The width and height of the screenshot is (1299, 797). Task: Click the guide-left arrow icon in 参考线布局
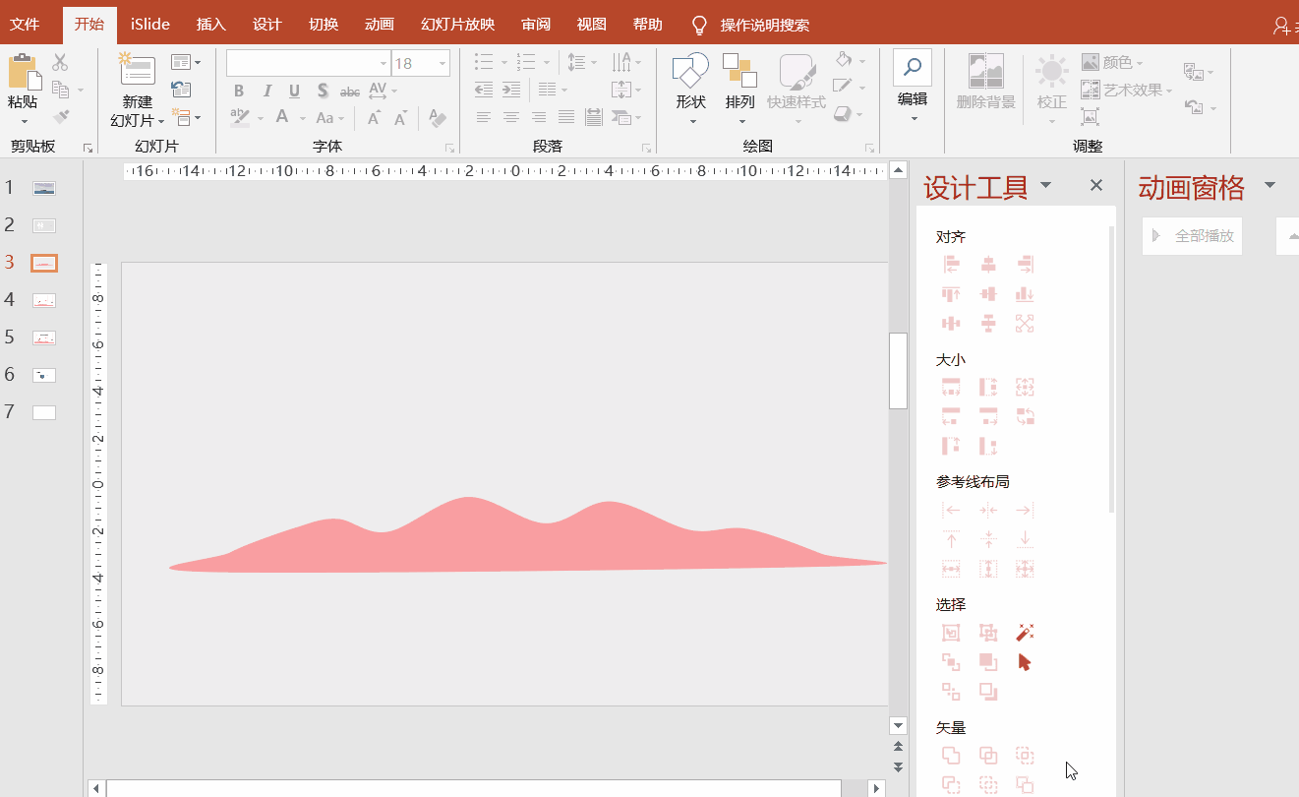pyautogui.click(x=951, y=510)
